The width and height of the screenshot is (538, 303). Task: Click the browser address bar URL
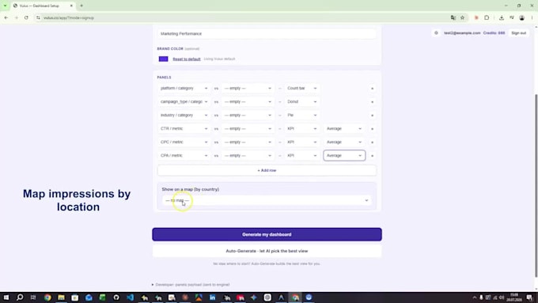(69, 18)
